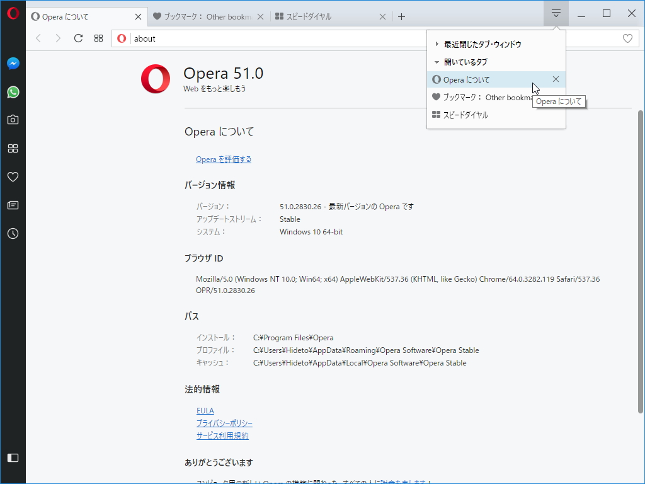645x484 pixels.
Task: Click install path C:¥Program Files¥Opera
Action: [x=294, y=338]
